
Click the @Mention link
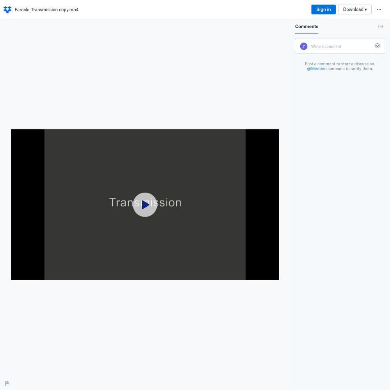316,69
